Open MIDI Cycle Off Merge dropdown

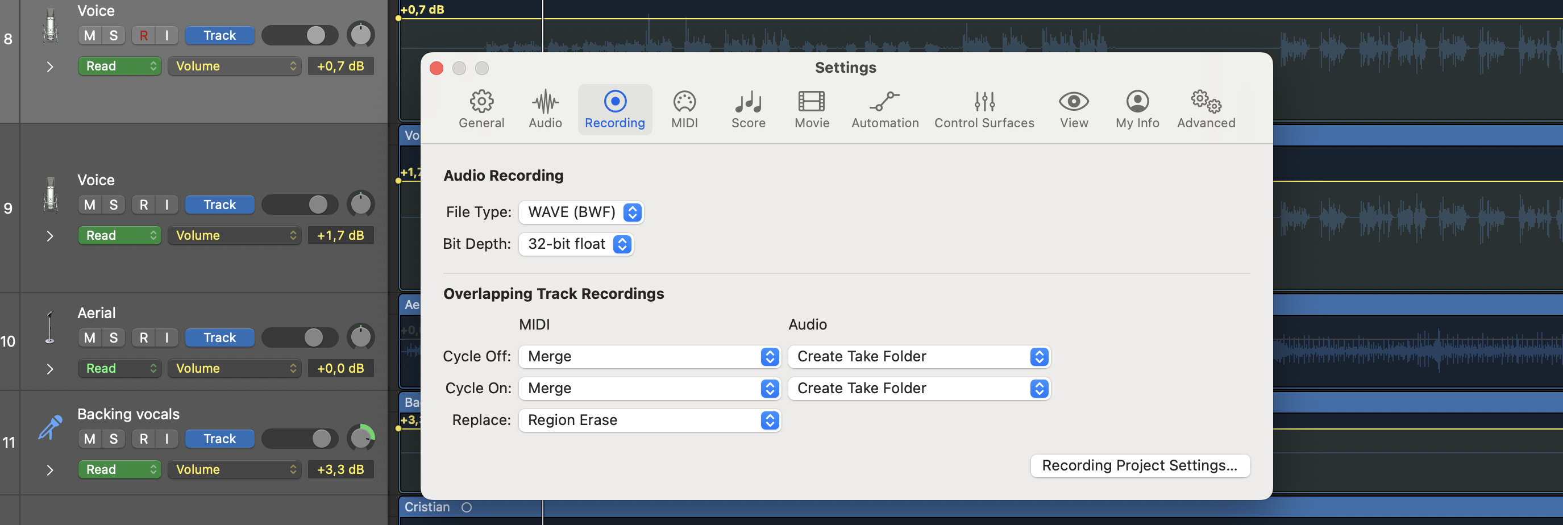pos(650,356)
